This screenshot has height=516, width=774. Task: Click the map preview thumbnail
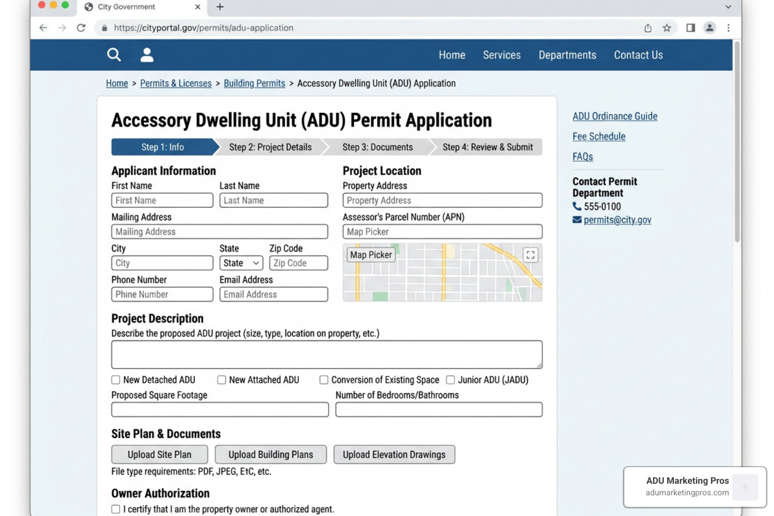pyautogui.click(x=442, y=273)
